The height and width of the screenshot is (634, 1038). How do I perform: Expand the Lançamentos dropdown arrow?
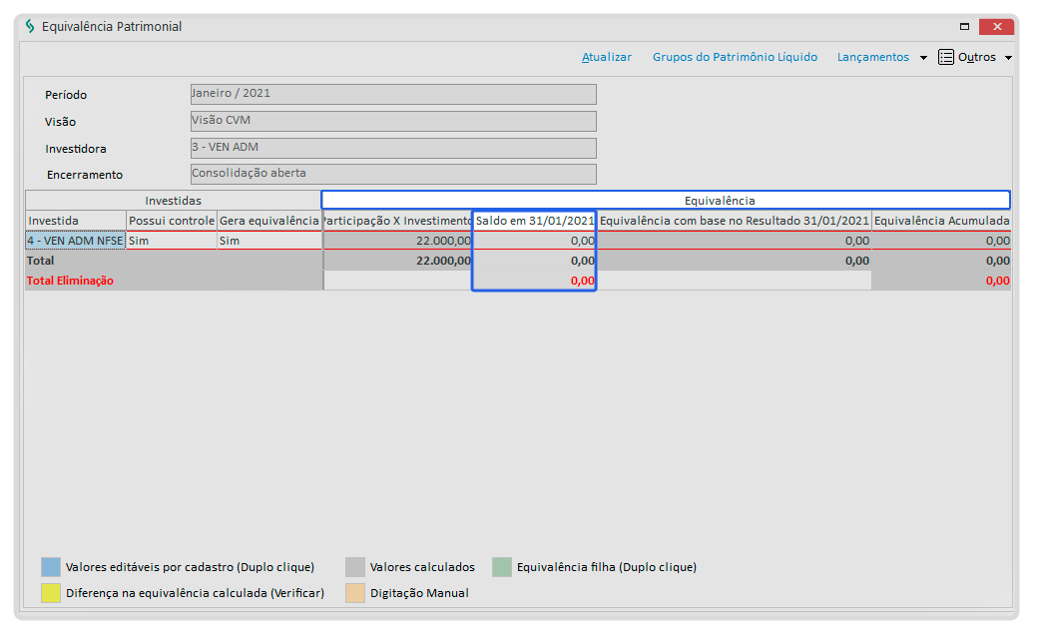[x=923, y=58]
